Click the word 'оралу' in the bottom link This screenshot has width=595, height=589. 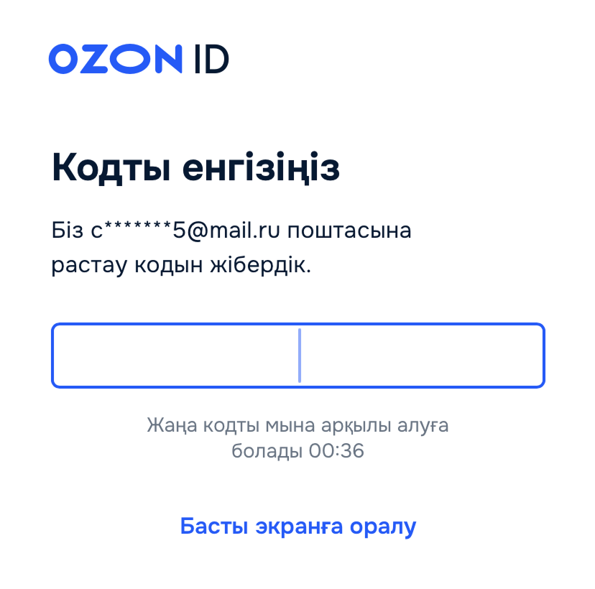[383, 527]
